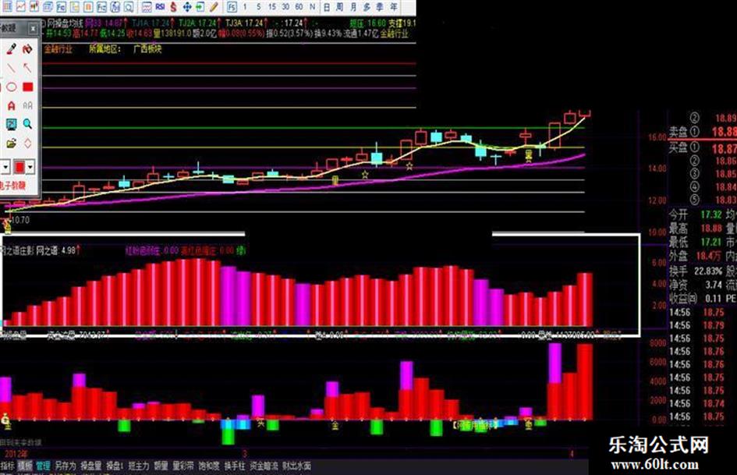Choose the eraser tool in drawing palette
Screen dimensions: 737x475
click(28, 48)
